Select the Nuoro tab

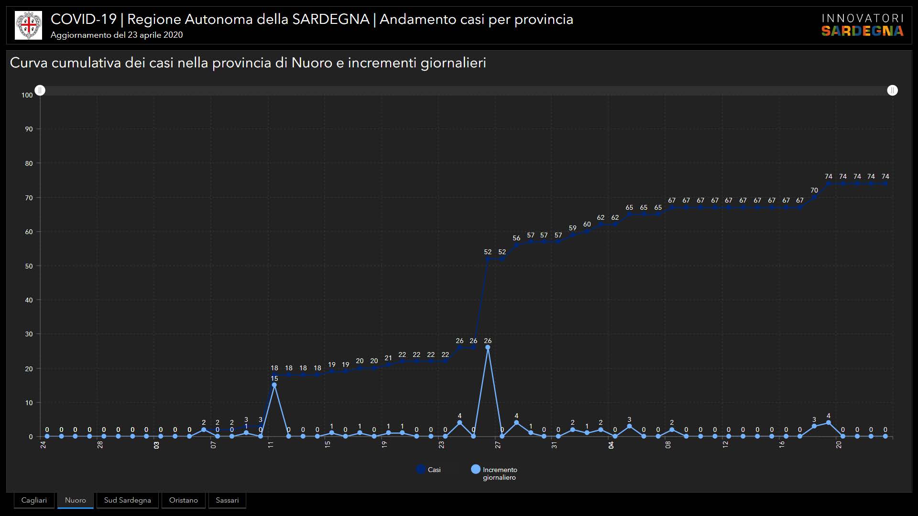point(76,500)
